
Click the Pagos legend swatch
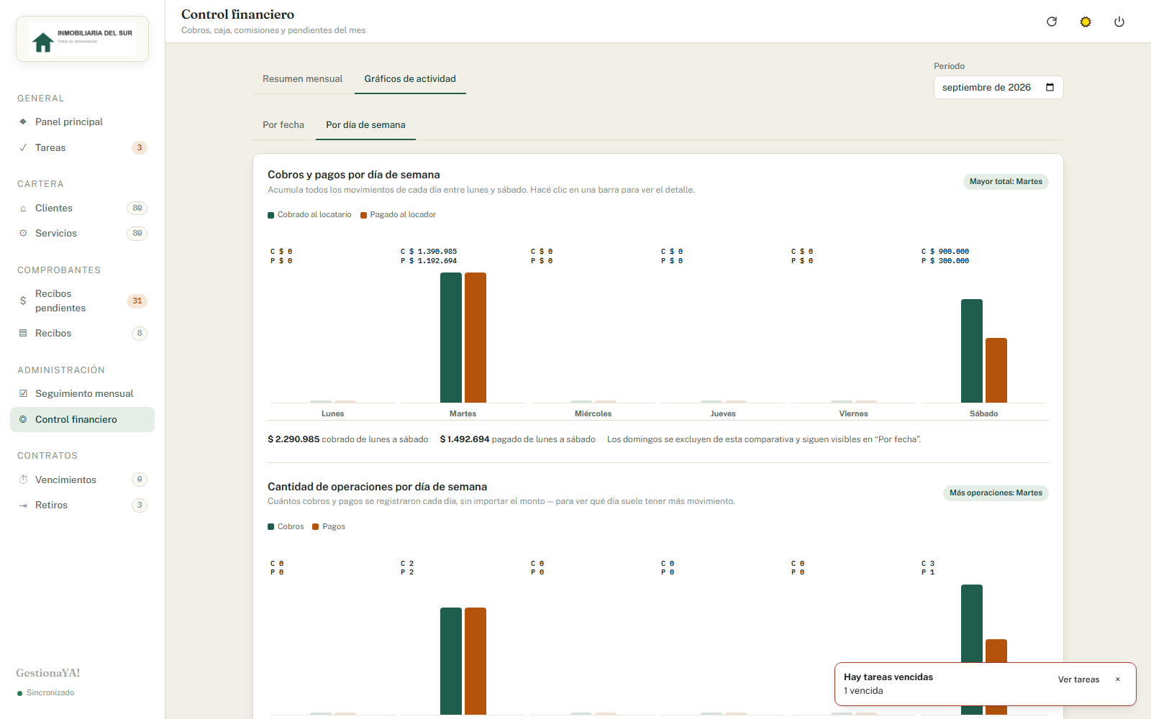(x=316, y=527)
